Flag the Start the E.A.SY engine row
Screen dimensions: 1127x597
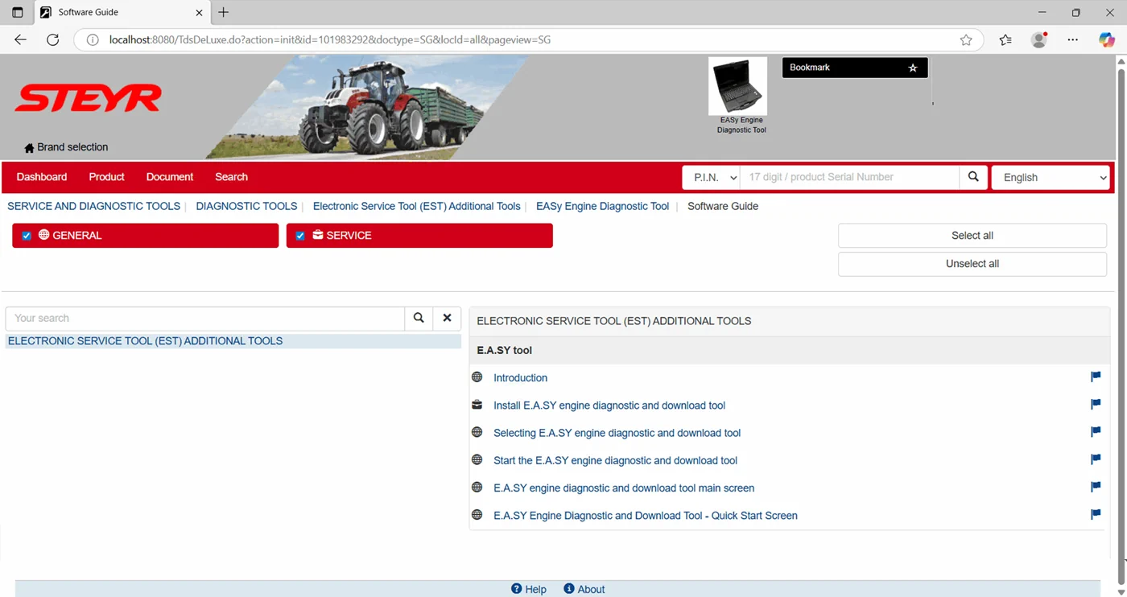pyautogui.click(x=1096, y=459)
